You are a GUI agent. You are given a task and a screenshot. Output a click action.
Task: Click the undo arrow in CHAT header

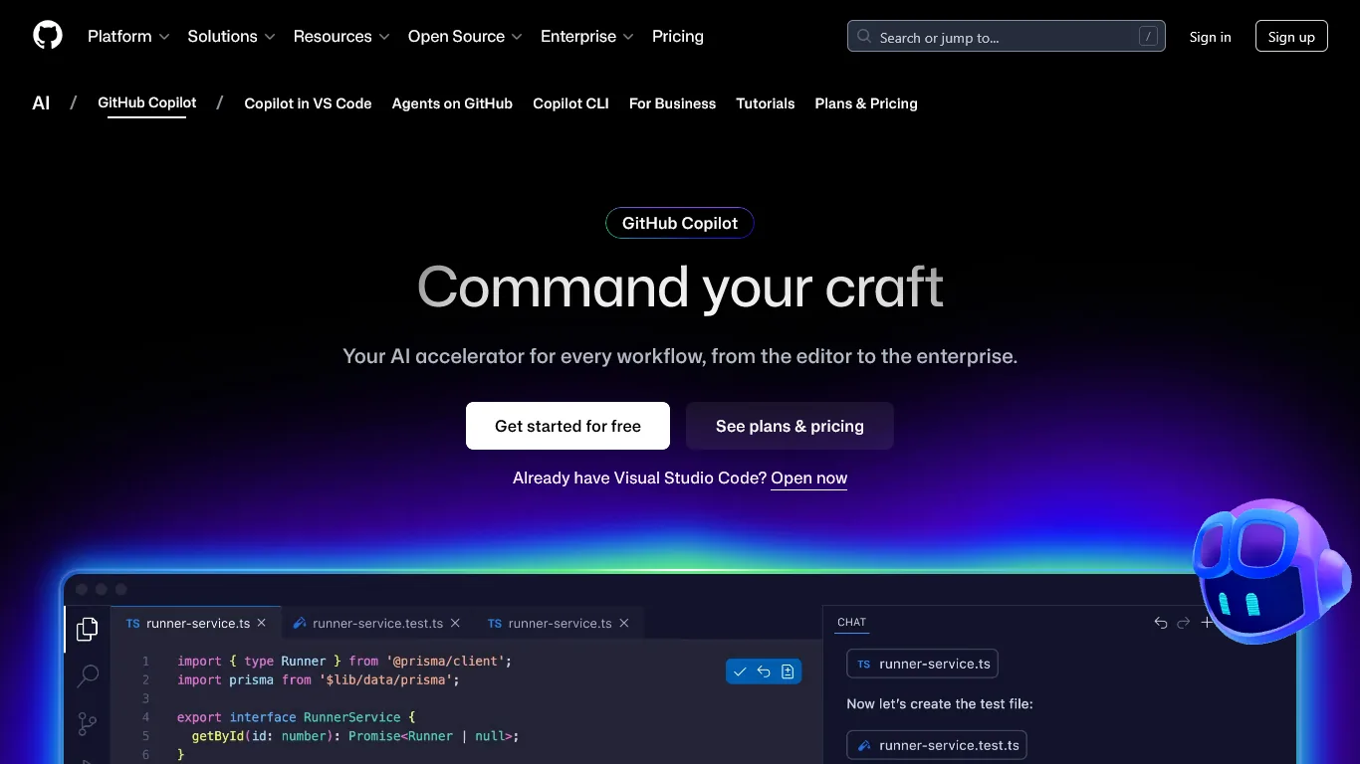[1161, 623]
